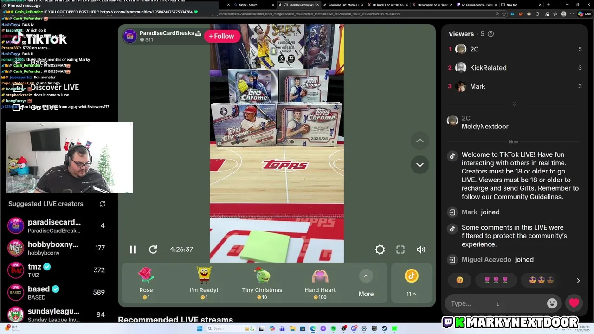Reload the live stream with refresh icon

153,250
